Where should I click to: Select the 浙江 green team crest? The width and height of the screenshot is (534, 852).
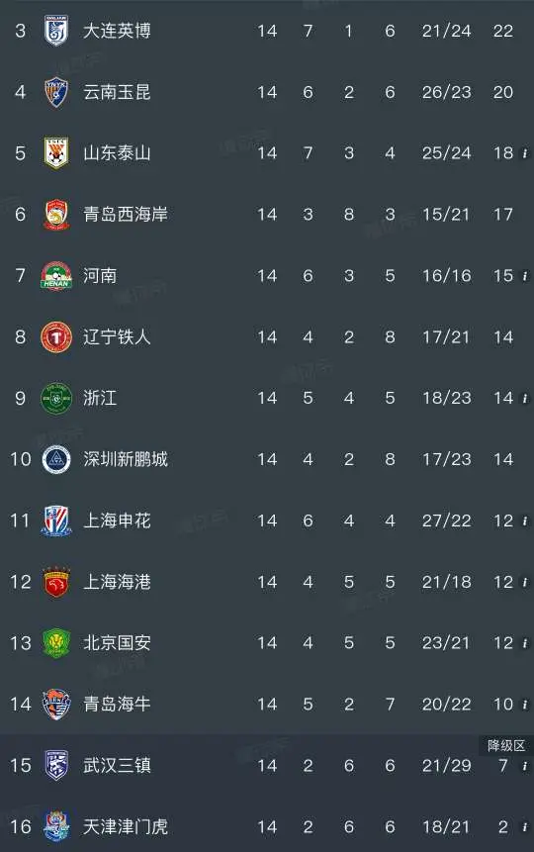pos(56,398)
